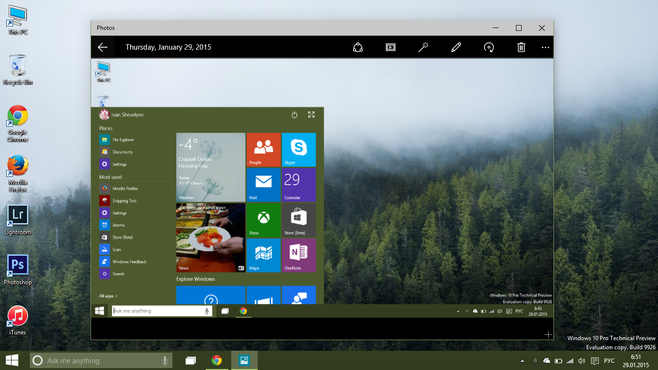This screenshot has width=658, height=370.
Task: Click News tile with food photo
Action: click(211, 238)
